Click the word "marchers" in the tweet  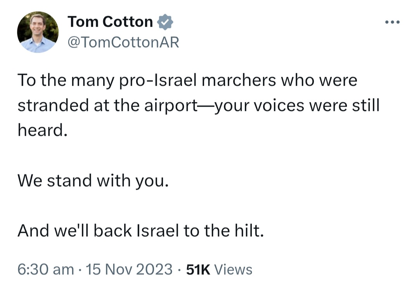pyautogui.click(x=239, y=80)
